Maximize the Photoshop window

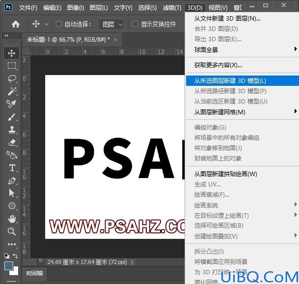click(x=266, y=5)
